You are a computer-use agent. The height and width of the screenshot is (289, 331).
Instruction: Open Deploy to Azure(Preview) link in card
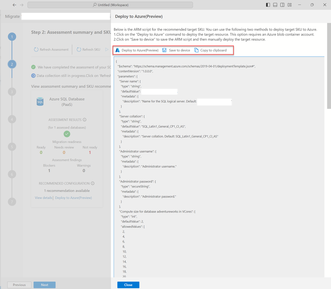tap(74, 198)
